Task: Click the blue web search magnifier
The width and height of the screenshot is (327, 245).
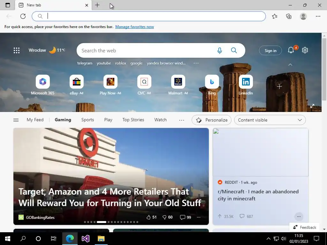Action: click(x=234, y=50)
